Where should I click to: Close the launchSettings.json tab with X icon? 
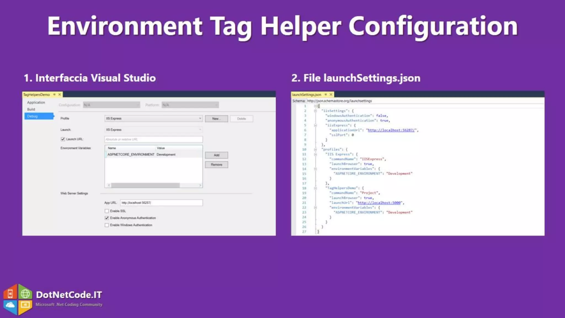331,94
